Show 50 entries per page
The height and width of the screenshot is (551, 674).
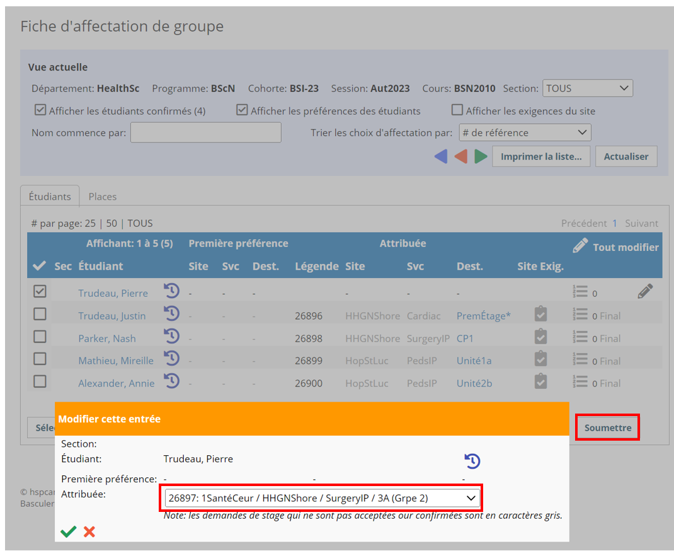point(111,223)
